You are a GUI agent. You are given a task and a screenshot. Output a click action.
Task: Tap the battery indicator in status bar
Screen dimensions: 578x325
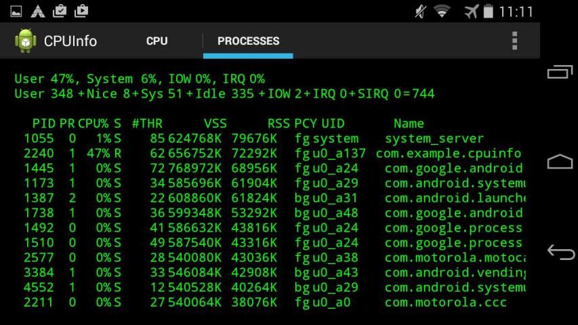point(488,12)
